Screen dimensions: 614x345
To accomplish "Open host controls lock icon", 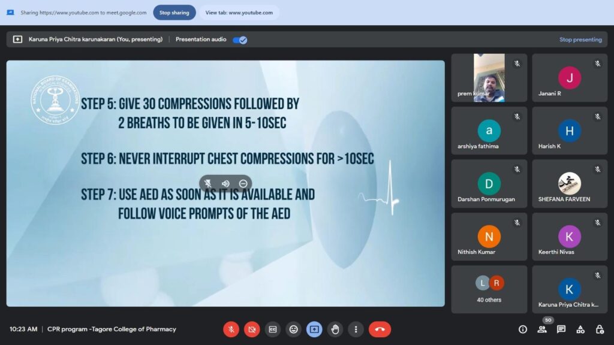I will (x=600, y=329).
